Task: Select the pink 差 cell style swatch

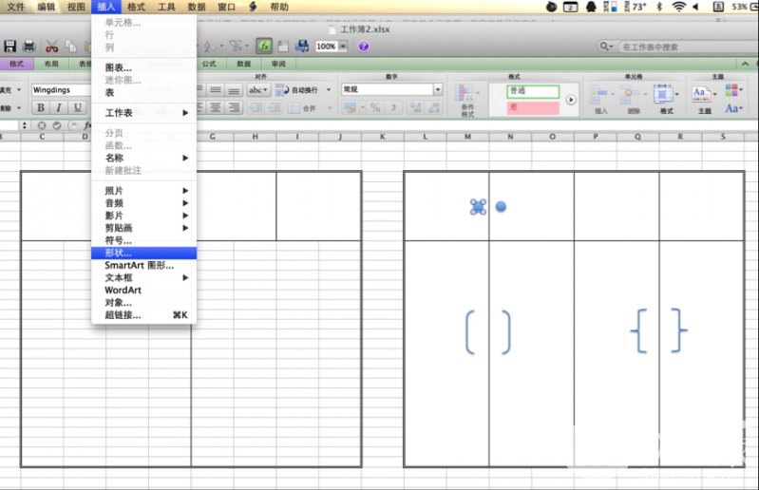Action: 531,107
